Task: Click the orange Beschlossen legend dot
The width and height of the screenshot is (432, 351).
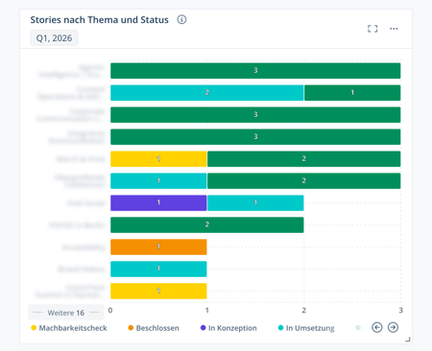Action: 131,328
